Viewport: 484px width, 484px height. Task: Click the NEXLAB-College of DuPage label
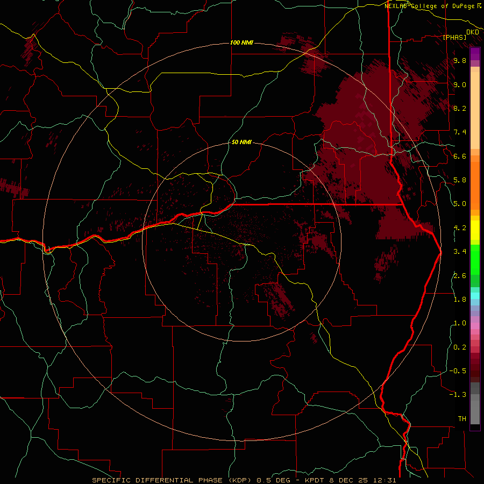point(430,6)
